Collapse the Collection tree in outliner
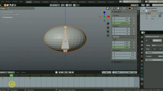Image resolution: width=163 pixels, height=91 pixels. pyautogui.click(x=144, y=11)
